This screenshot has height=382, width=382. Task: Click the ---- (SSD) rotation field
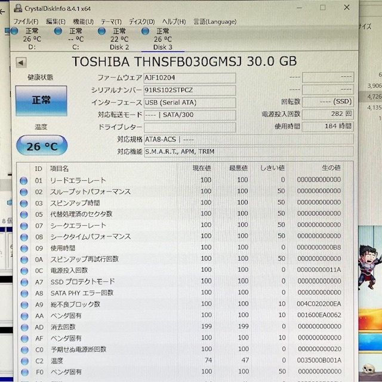point(328,101)
